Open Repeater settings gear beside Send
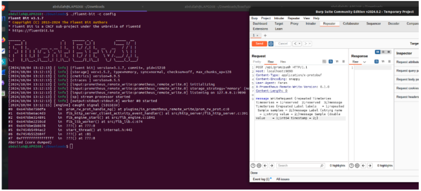The image size is (421, 191). [x=271, y=43]
